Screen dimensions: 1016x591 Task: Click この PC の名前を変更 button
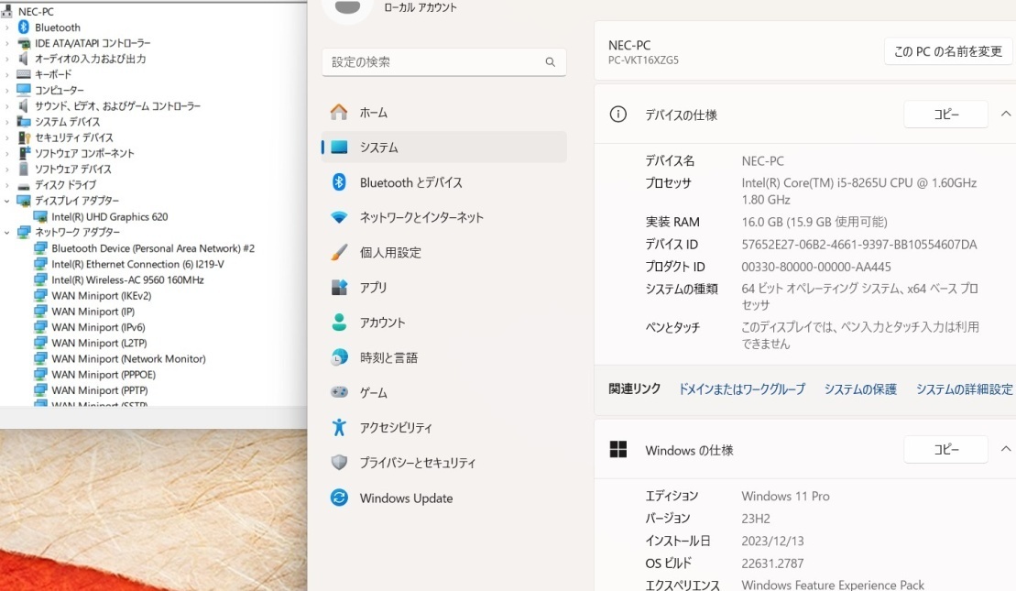tap(948, 51)
